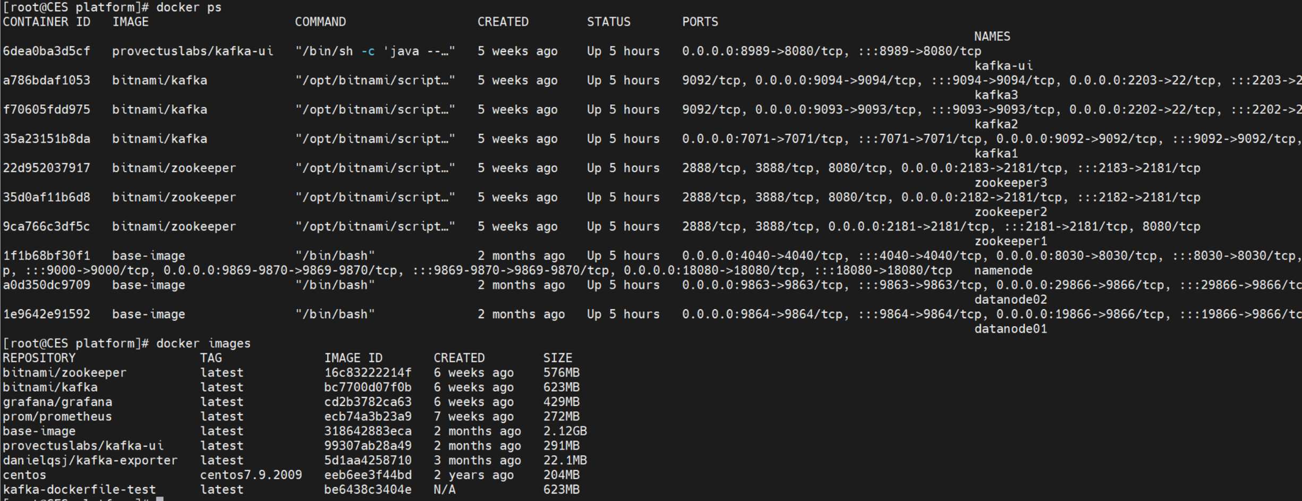The width and height of the screenshot is (1302, 501).
Task: Click the NAMES column header
Action: (992, 37)
